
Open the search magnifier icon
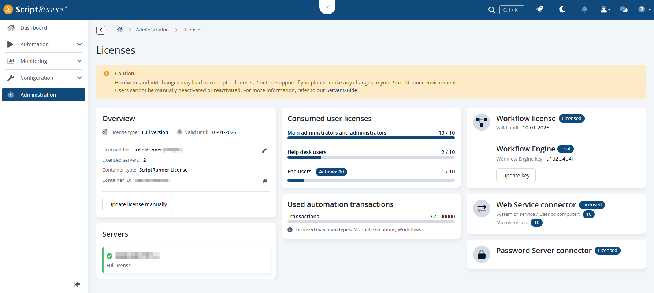coord(492,10)
